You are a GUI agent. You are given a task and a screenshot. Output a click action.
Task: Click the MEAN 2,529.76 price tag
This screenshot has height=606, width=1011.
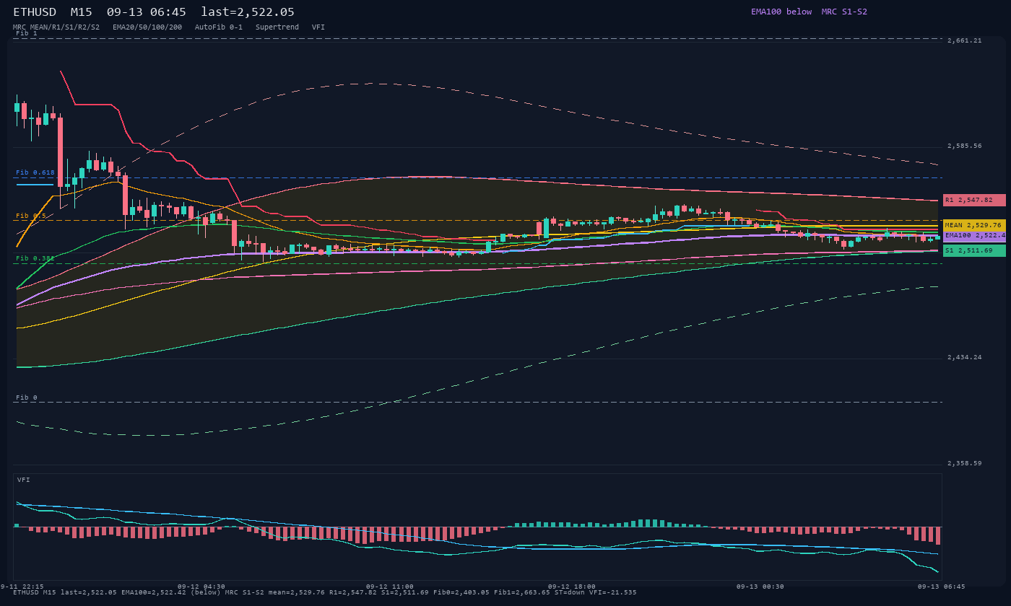click(974, 225)
